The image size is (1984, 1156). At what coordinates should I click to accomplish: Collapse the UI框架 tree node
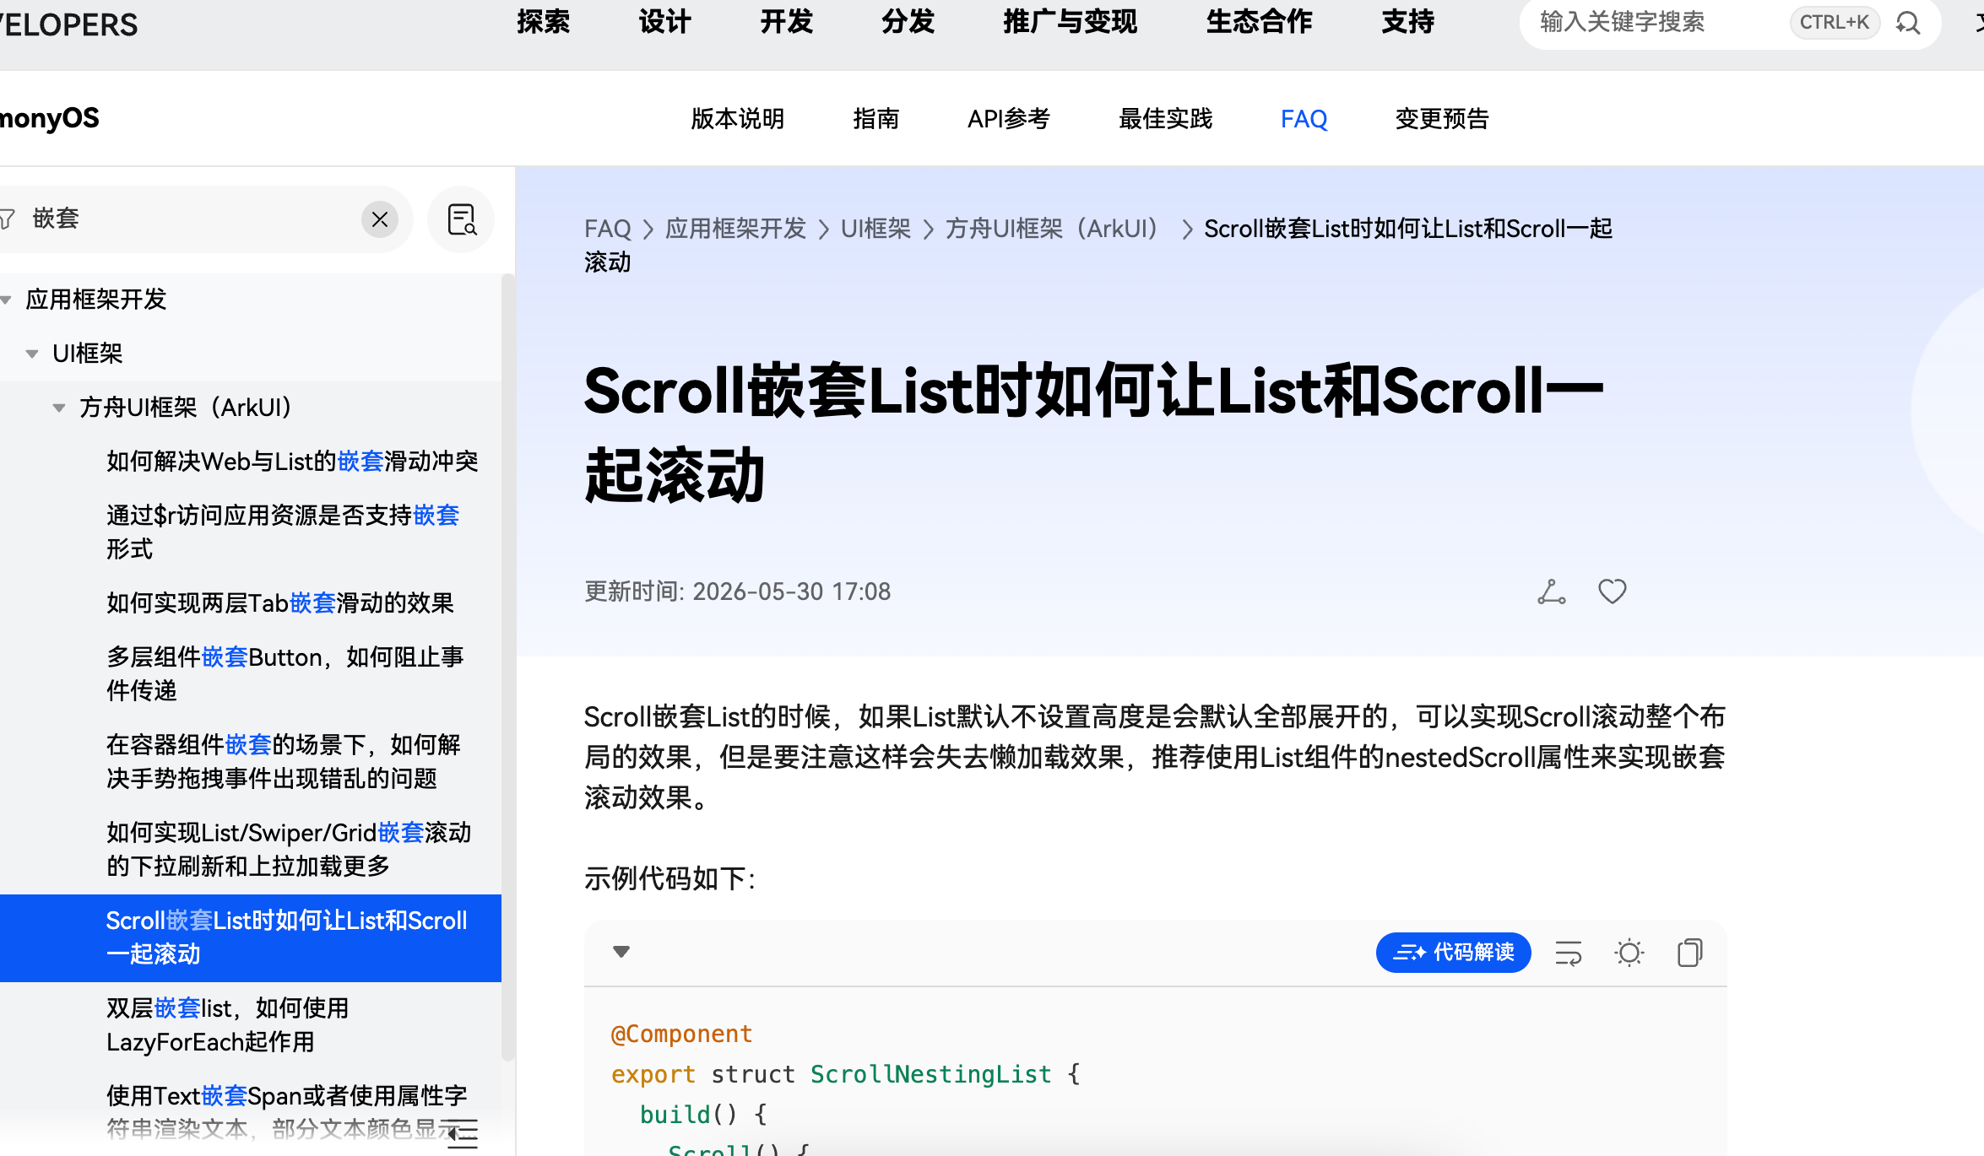(32, 354)
